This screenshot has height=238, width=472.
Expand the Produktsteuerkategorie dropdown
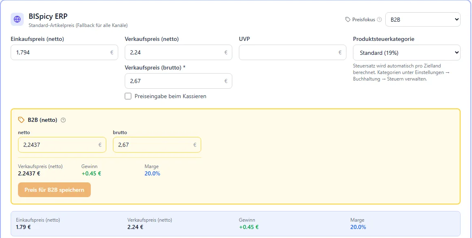pos(407,53)
